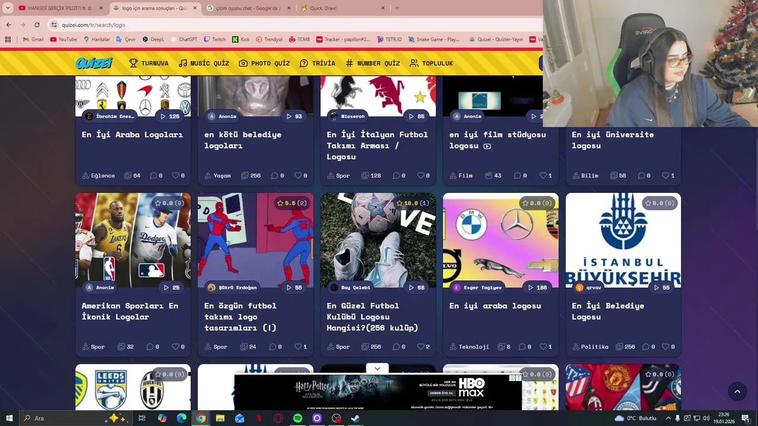
Task: Like the En İyi Belediye Logosu card
Action: 668,347
